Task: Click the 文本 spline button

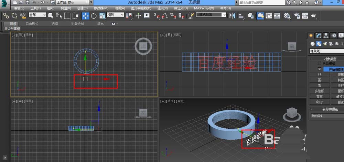Action: point(320,96)
